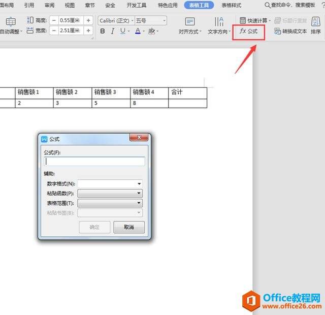Increase the row height with plus button
The image size is (325, 315).
pos(89,20)
